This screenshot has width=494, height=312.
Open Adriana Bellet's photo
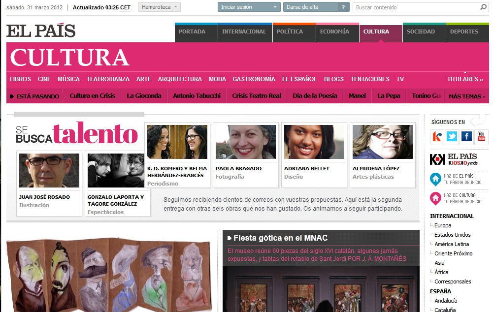pos(314,142)
